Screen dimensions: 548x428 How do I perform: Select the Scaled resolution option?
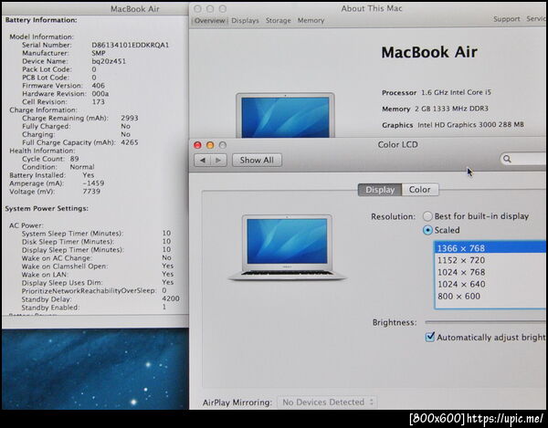click(427, 230)
